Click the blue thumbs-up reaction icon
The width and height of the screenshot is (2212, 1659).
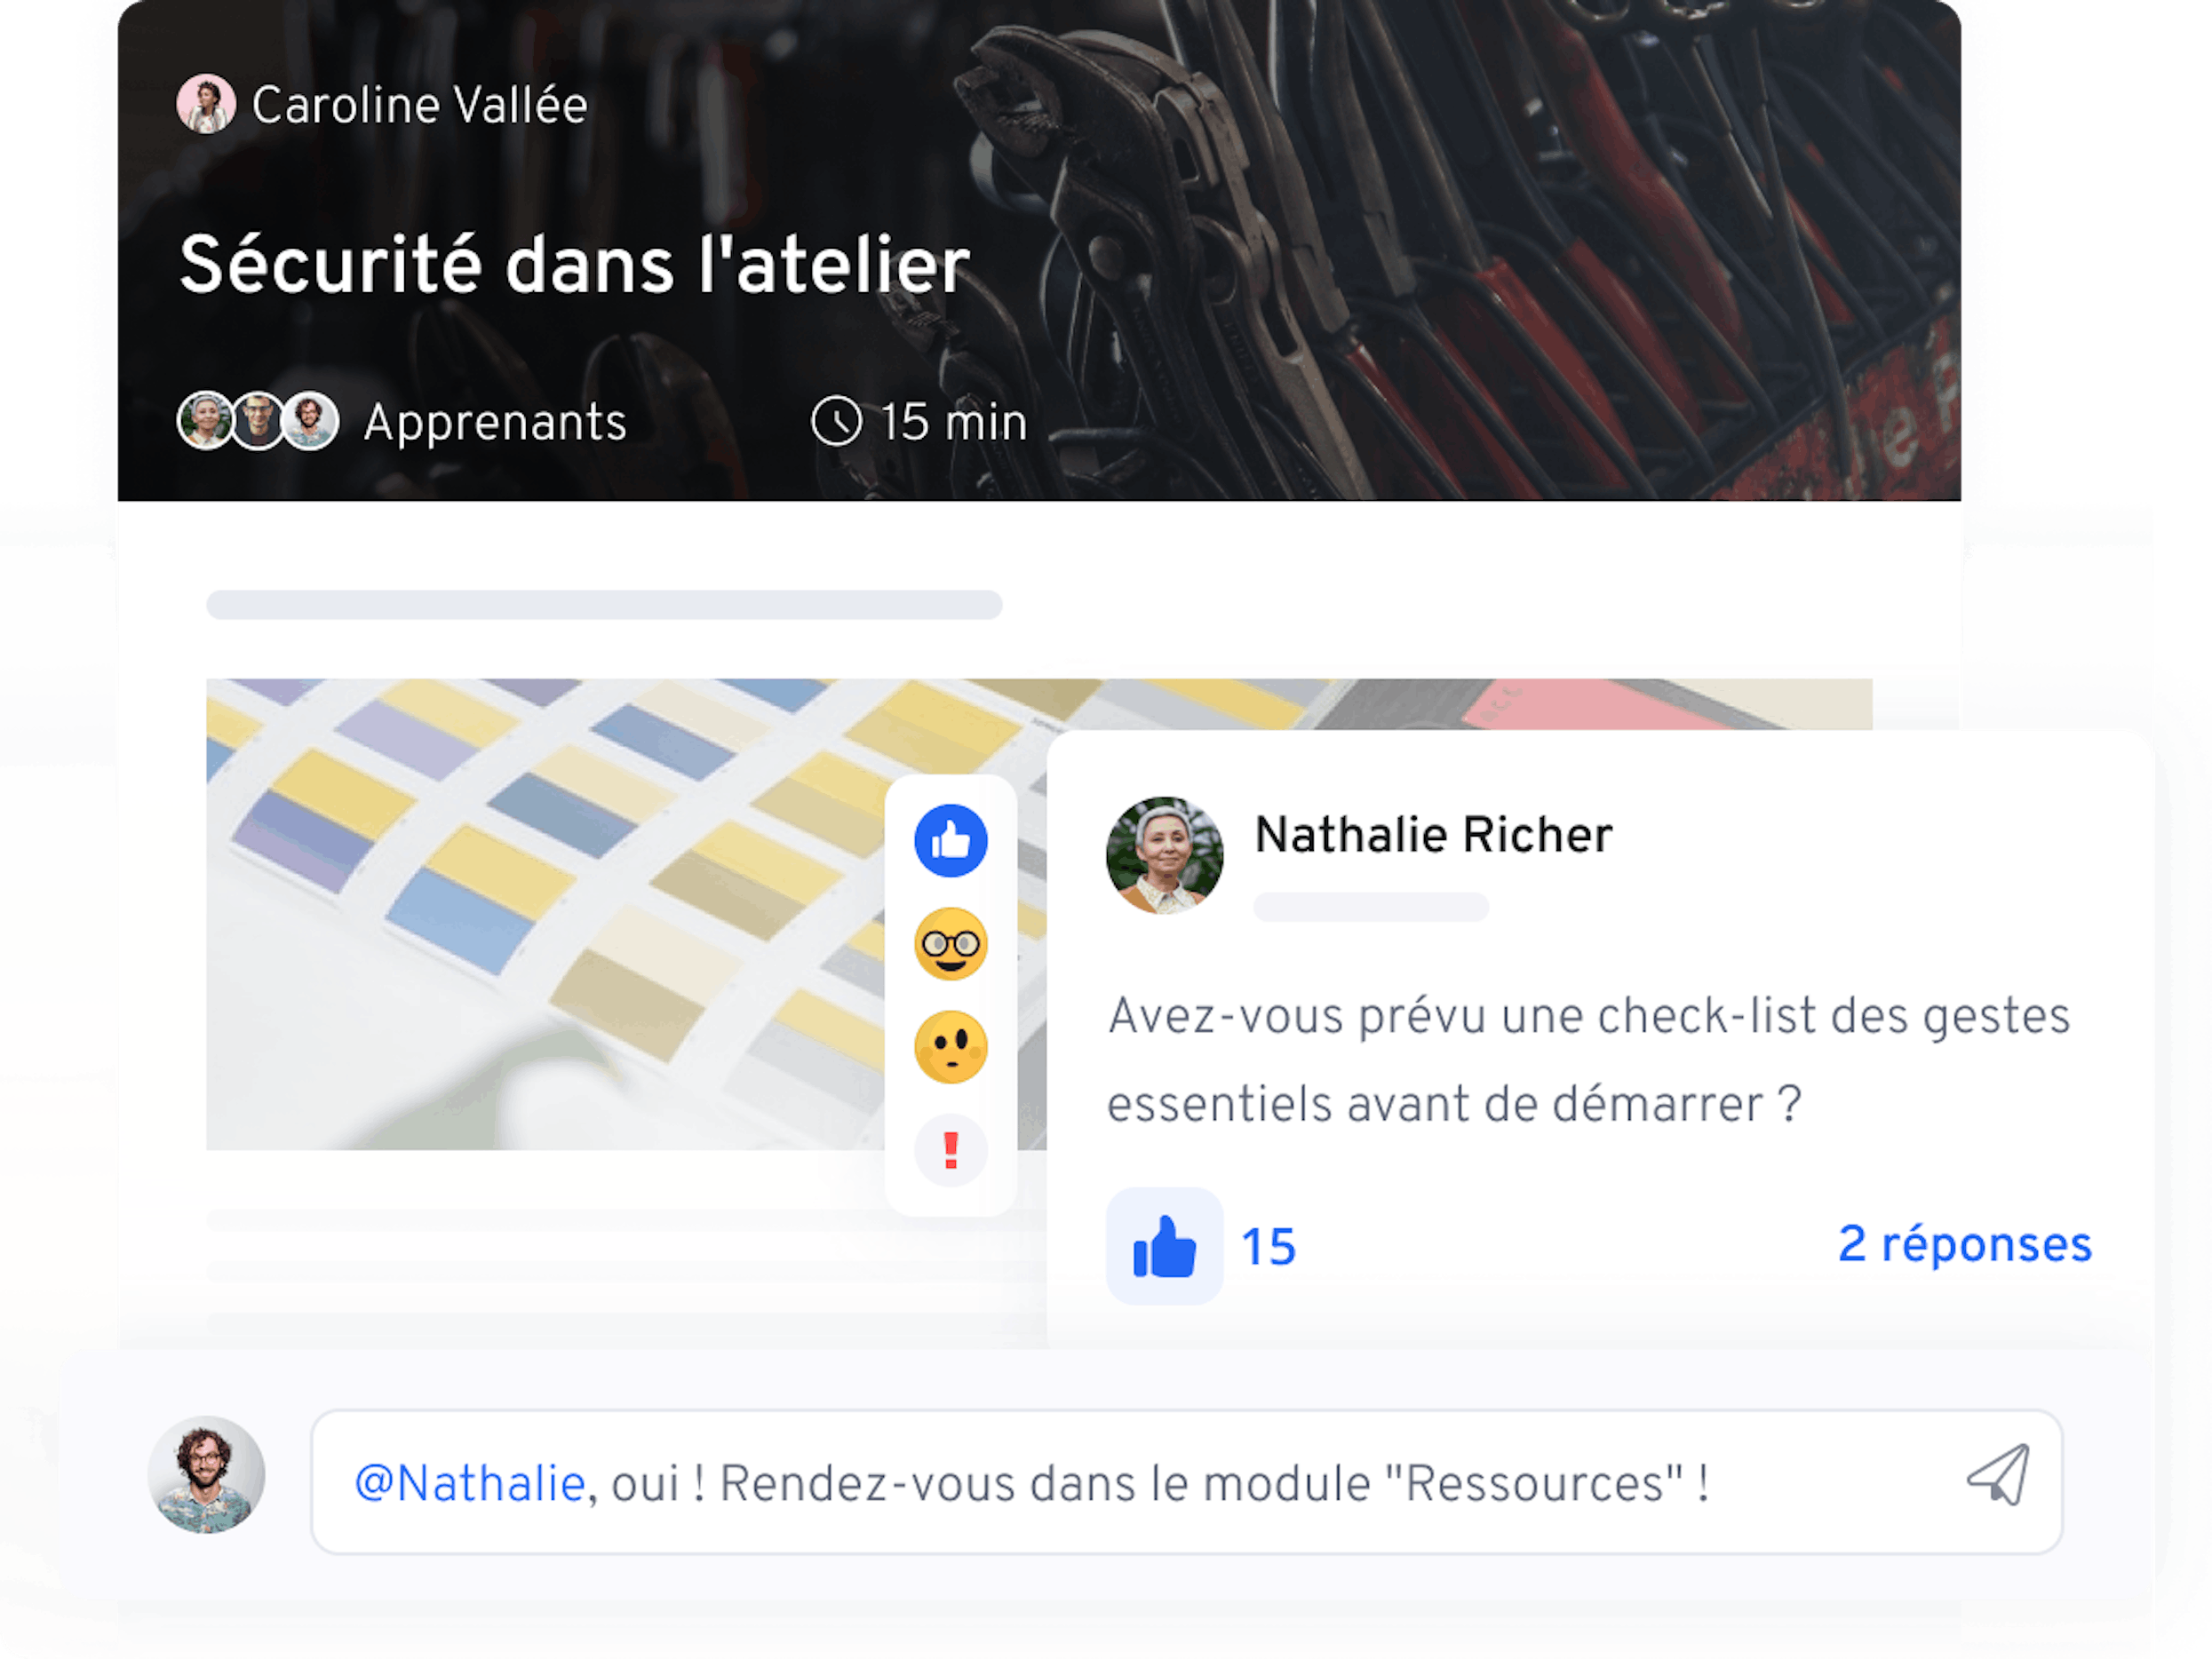point(950,841)
